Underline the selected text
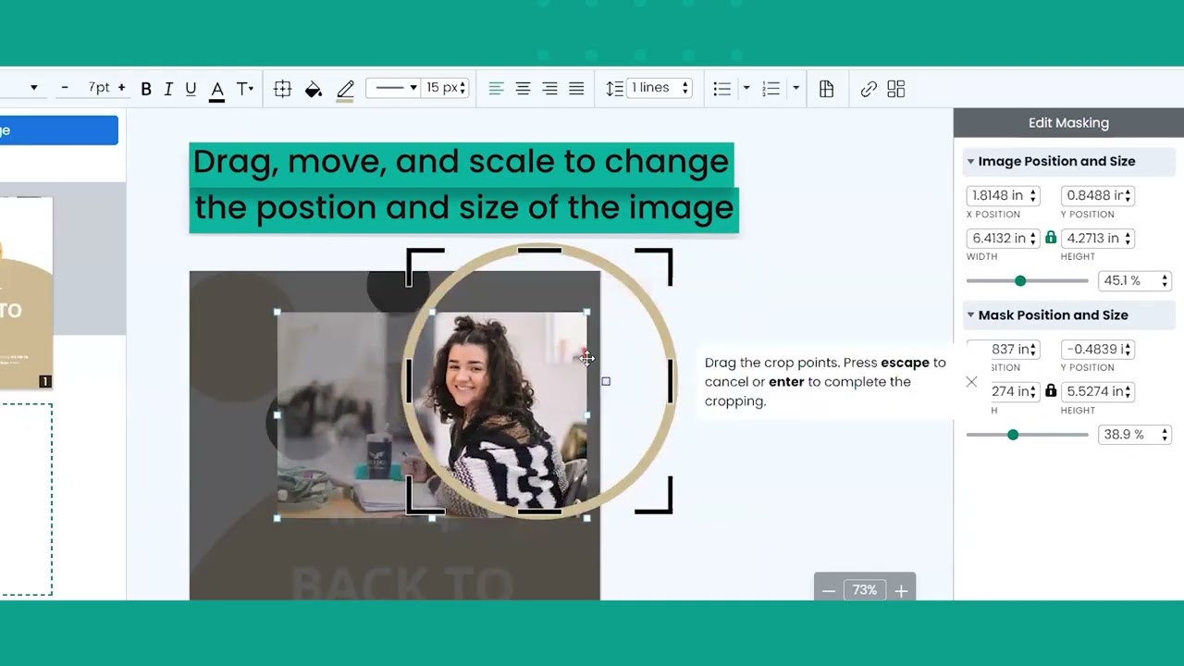 point(191,89)
